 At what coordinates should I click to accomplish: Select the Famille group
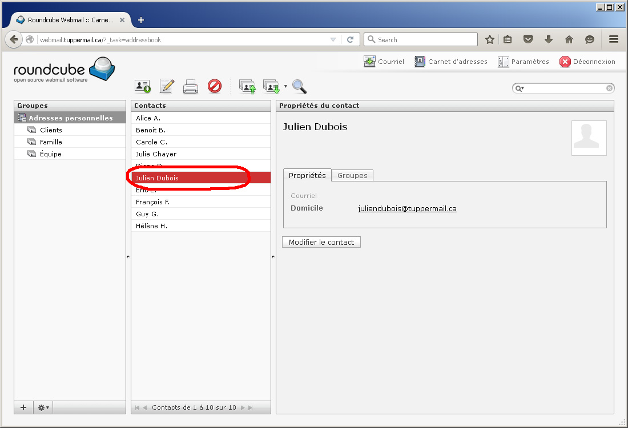[51, 142]
